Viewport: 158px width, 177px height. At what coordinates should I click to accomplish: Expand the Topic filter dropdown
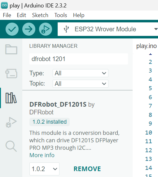(x=81, y=84)
